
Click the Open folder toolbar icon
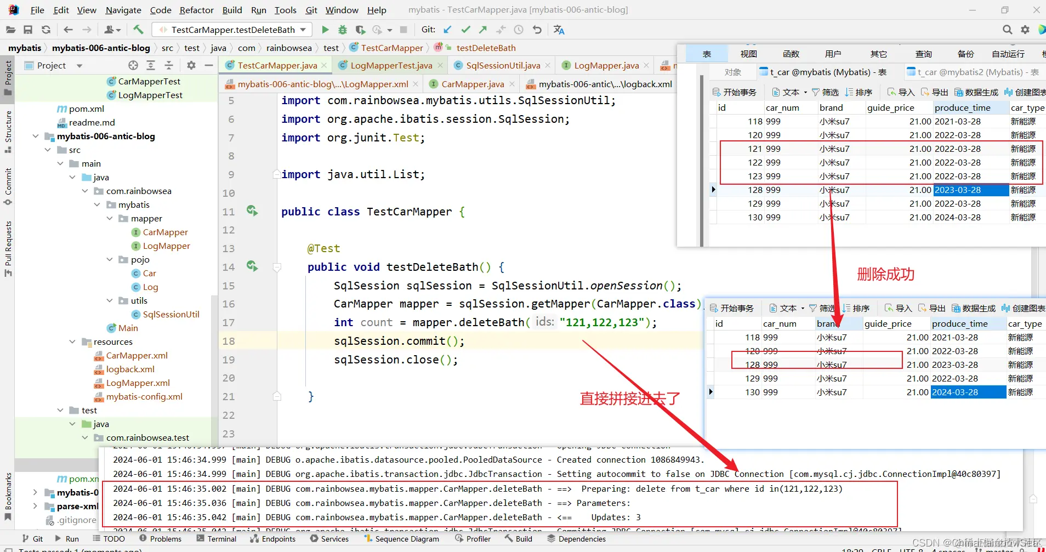click(10, 30)
